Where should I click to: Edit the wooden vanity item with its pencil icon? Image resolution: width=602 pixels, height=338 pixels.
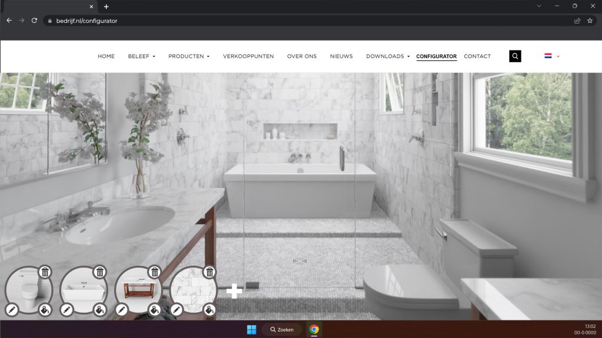coord(122,309)
